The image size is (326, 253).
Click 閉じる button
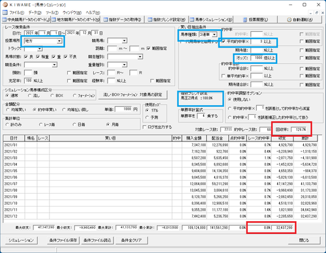pyautogui.click(x=304, y=240)
